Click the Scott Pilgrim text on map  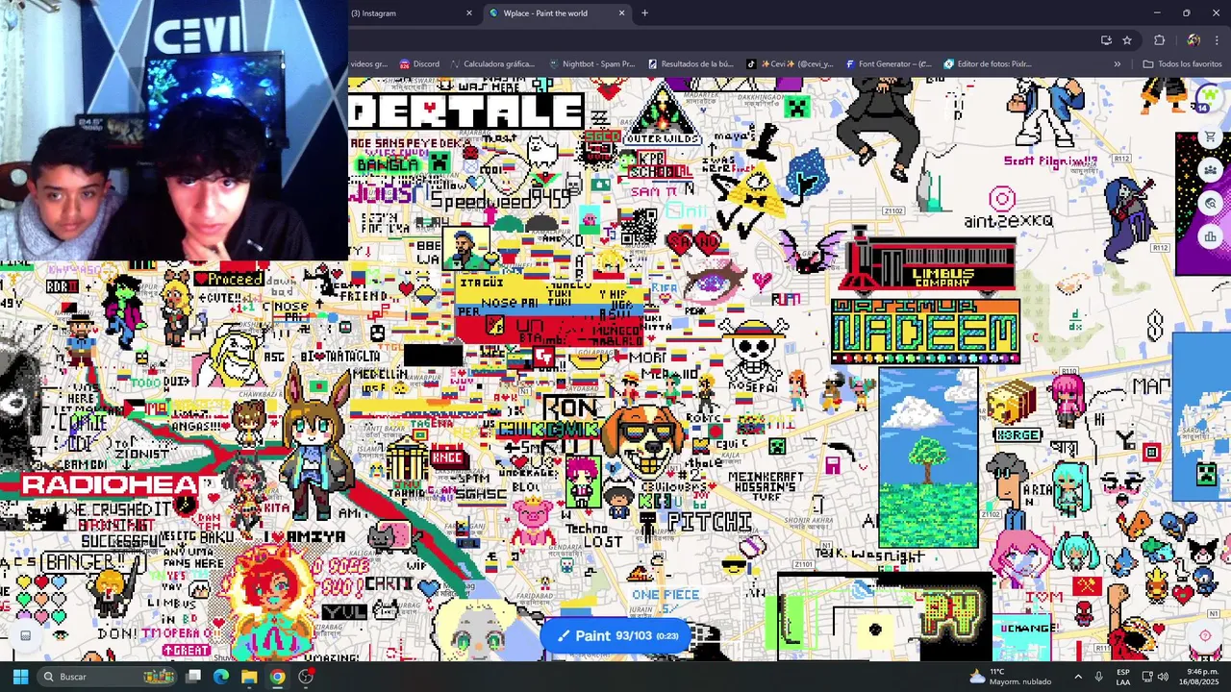[1050, 161]
